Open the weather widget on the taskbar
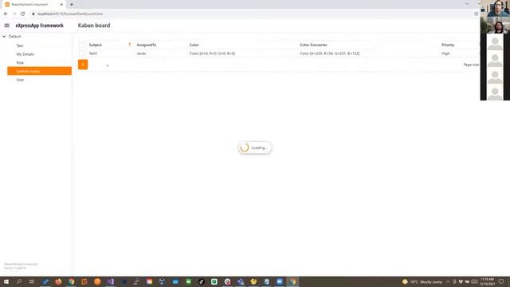Viewport: 510px width, 287px height. (422, 281)
